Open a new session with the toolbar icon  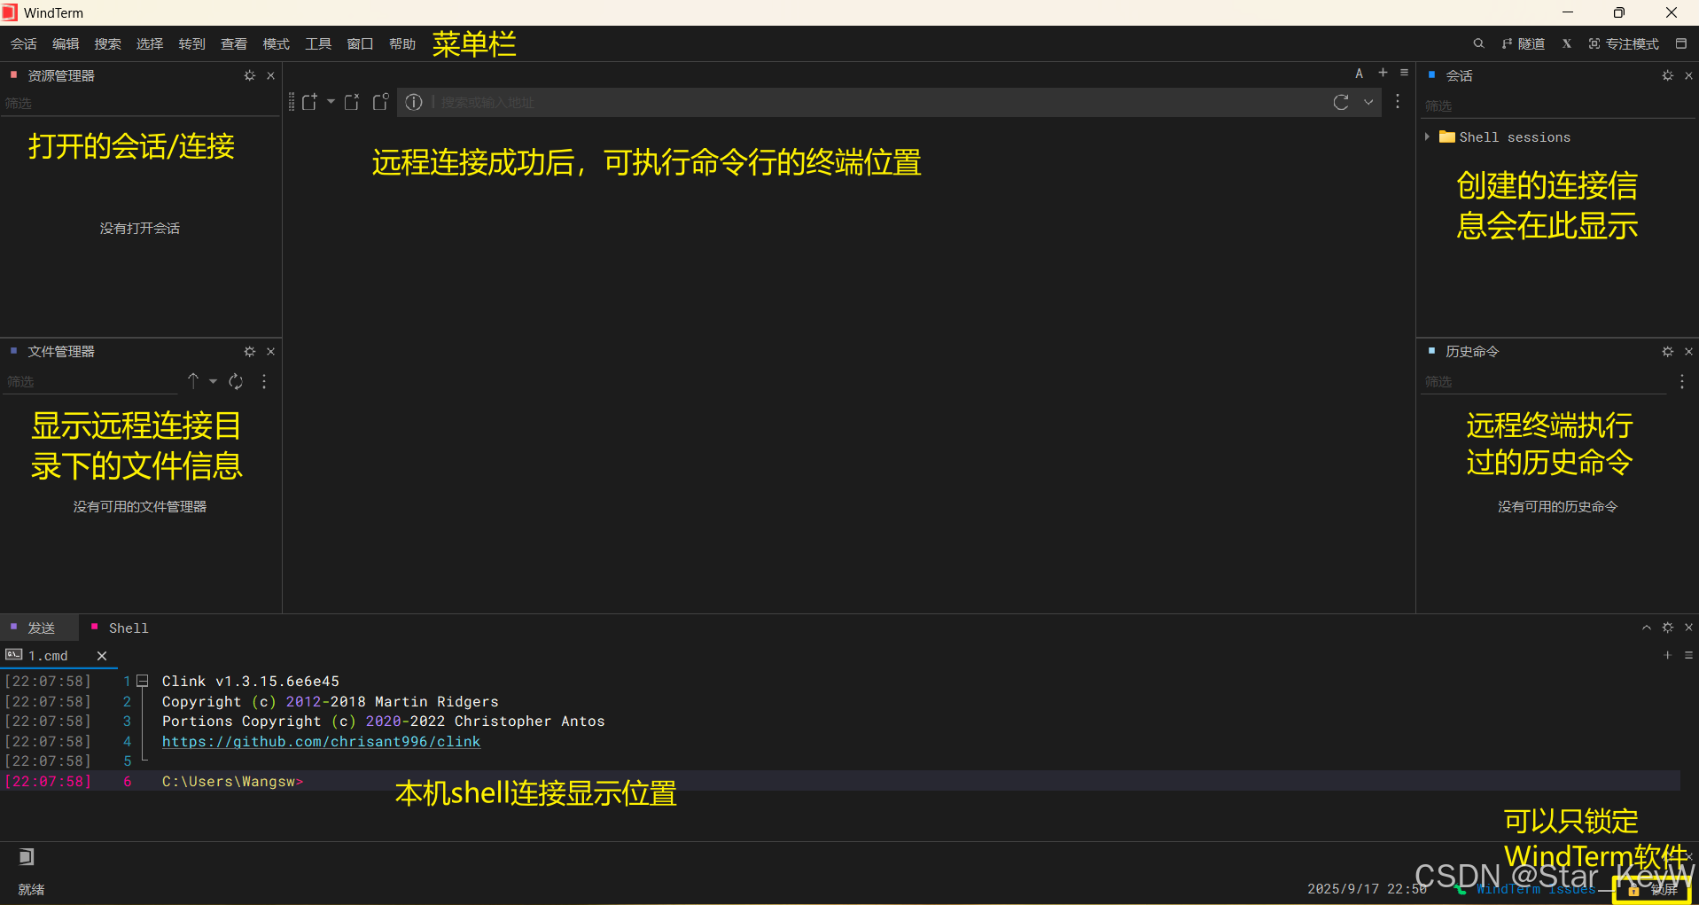pyautogui.click(x=309, y=102)
